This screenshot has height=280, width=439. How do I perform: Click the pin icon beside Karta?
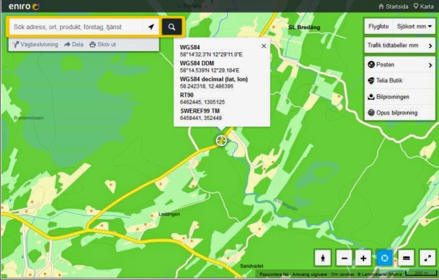416,6
